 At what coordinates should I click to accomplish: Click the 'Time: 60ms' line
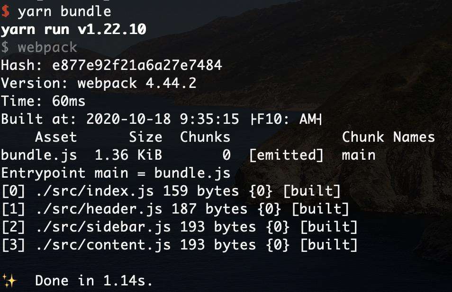pos(43,101)
